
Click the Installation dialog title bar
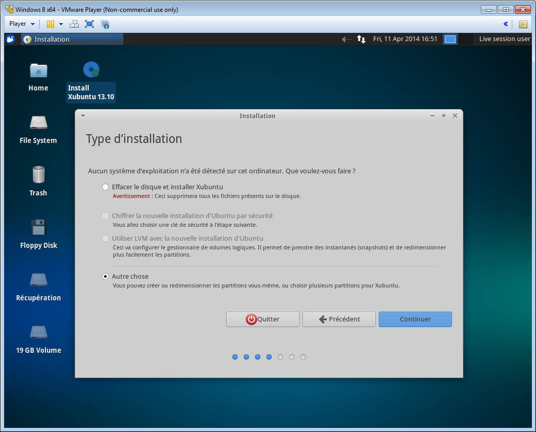click(x=257, y=116)
